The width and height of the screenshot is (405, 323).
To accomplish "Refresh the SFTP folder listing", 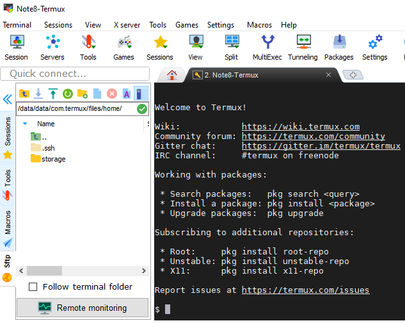I will point(67,94).
